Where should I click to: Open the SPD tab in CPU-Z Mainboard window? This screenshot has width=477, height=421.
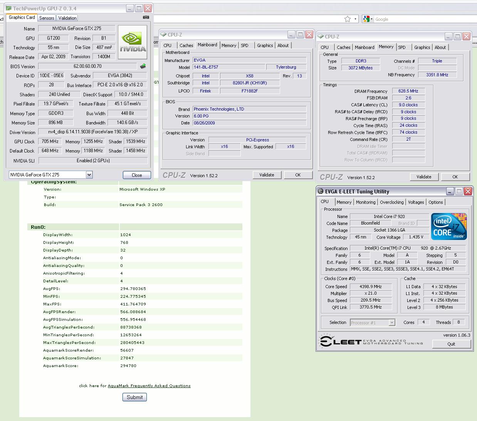coord(245,45)
